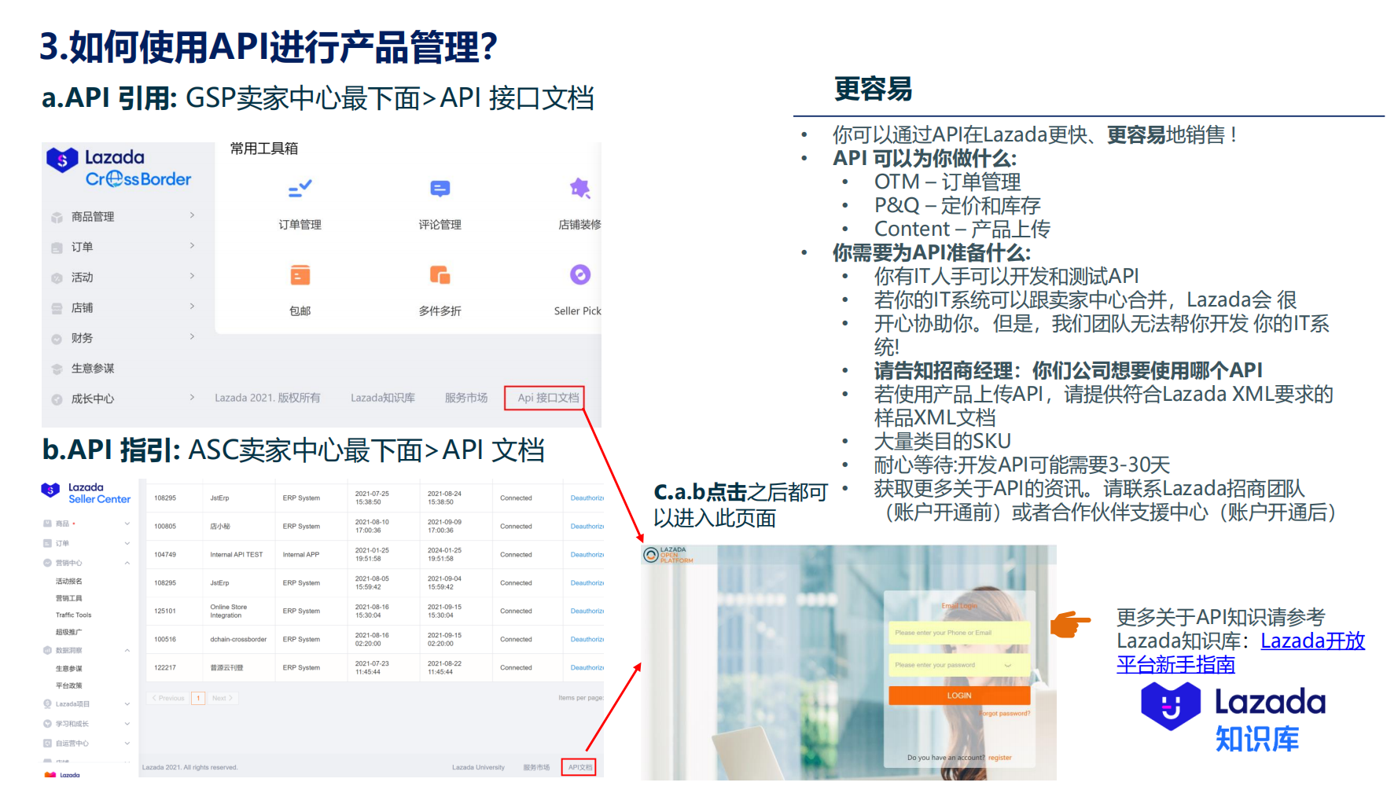
Task: Click the LOGIN button
Action: coord(959,696)
